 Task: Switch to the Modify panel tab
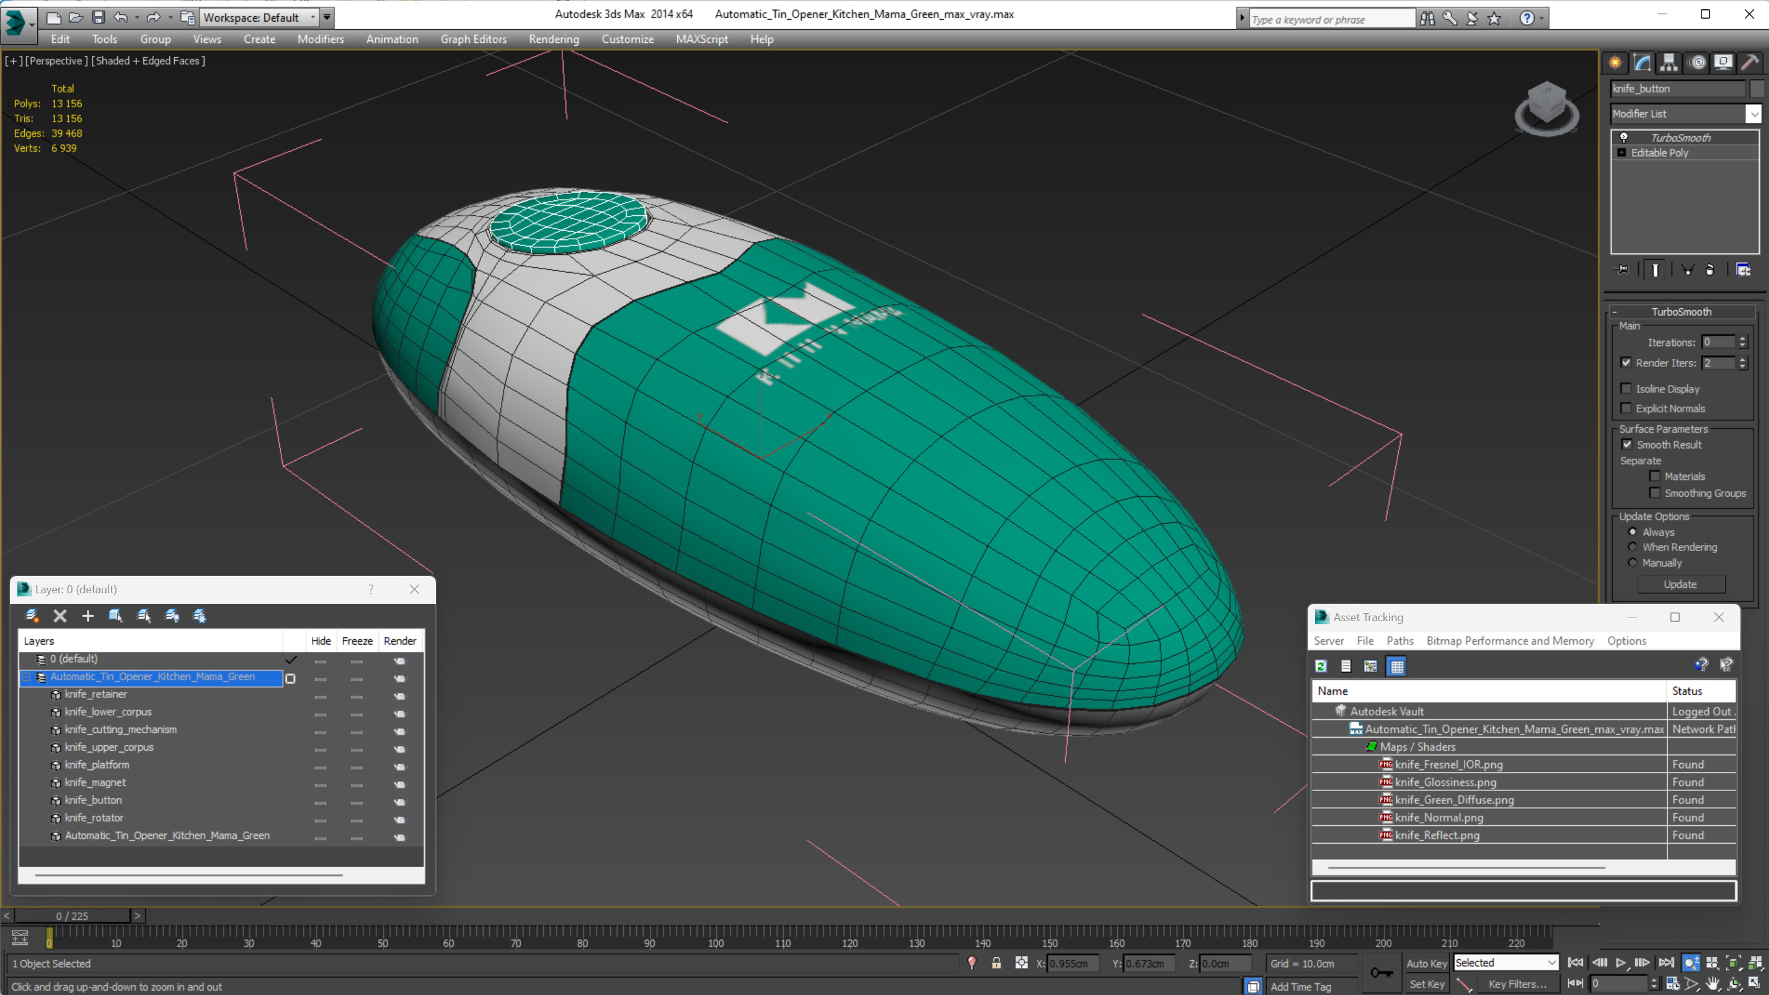1642,63
